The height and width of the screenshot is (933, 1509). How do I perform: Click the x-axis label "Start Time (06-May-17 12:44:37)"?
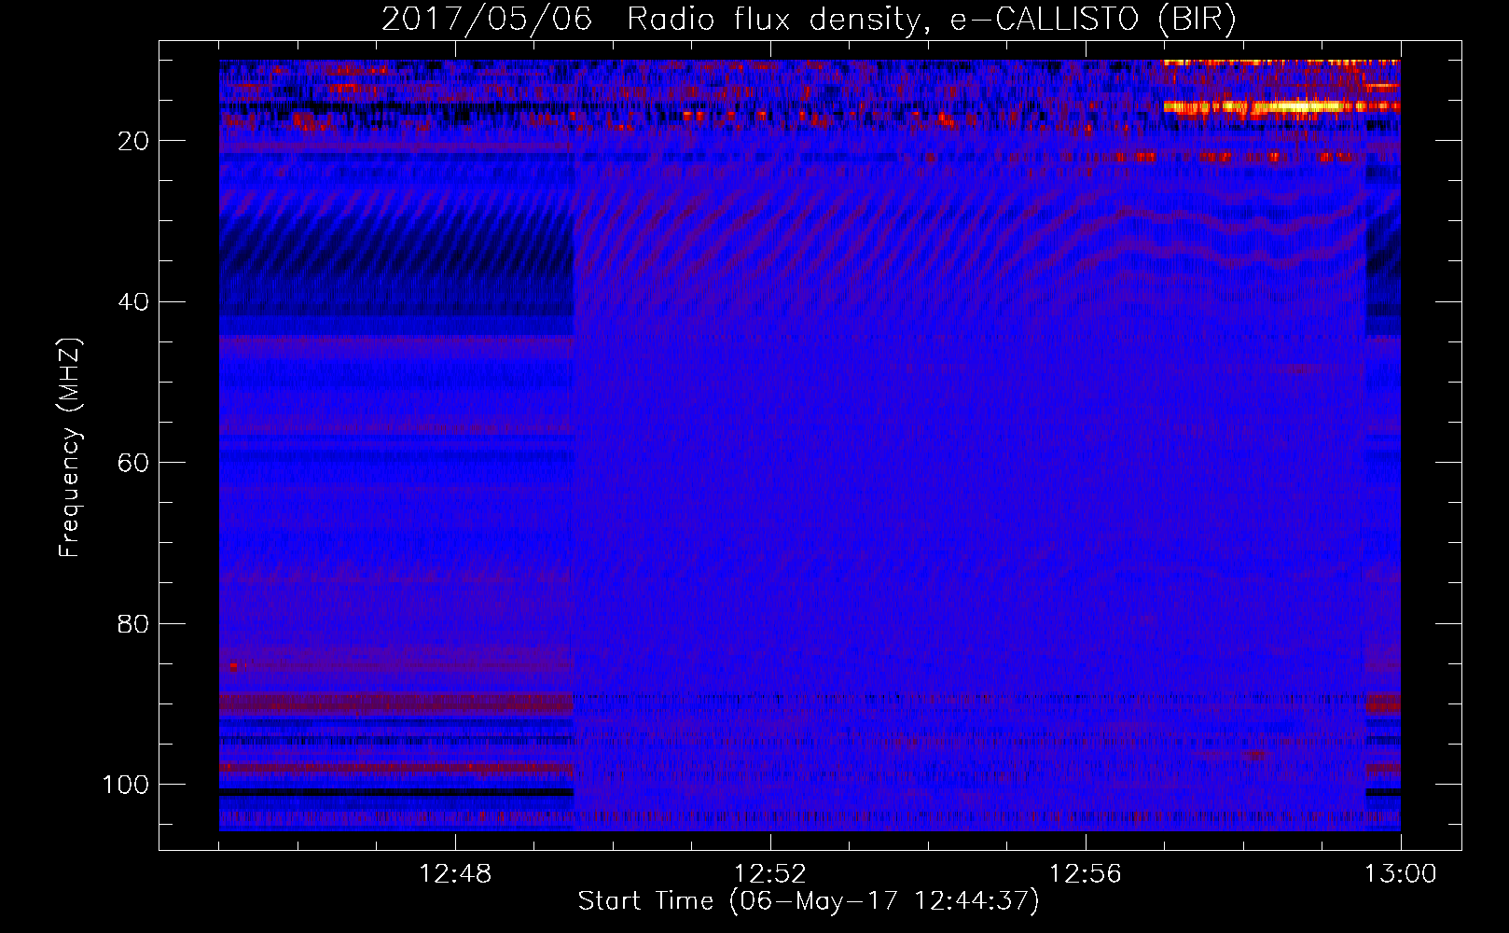(x=808, y=901)
